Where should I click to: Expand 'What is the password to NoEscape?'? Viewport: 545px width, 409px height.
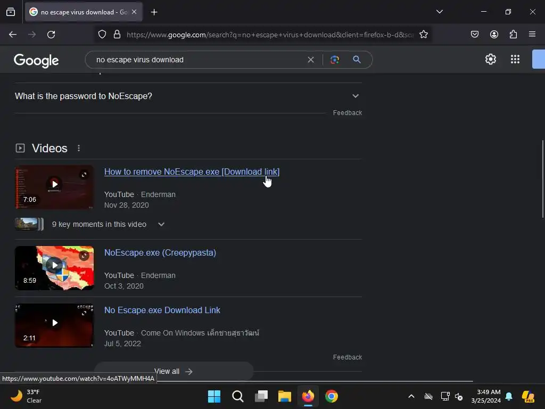tap(188, 96)
